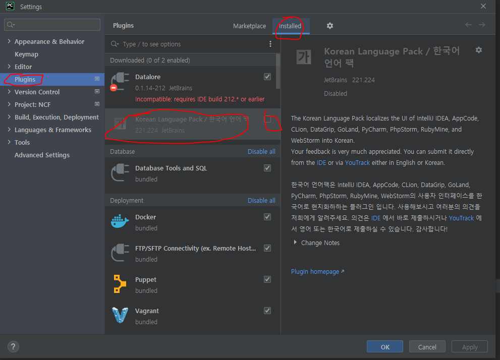The height and width of the screenshot is (360, 500).
Task: Expand Appearance & Behavior settings
Action: click(9, 41)
